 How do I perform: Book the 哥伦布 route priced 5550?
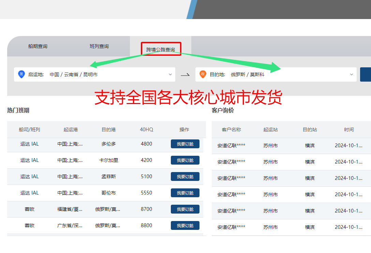(185, 193)
